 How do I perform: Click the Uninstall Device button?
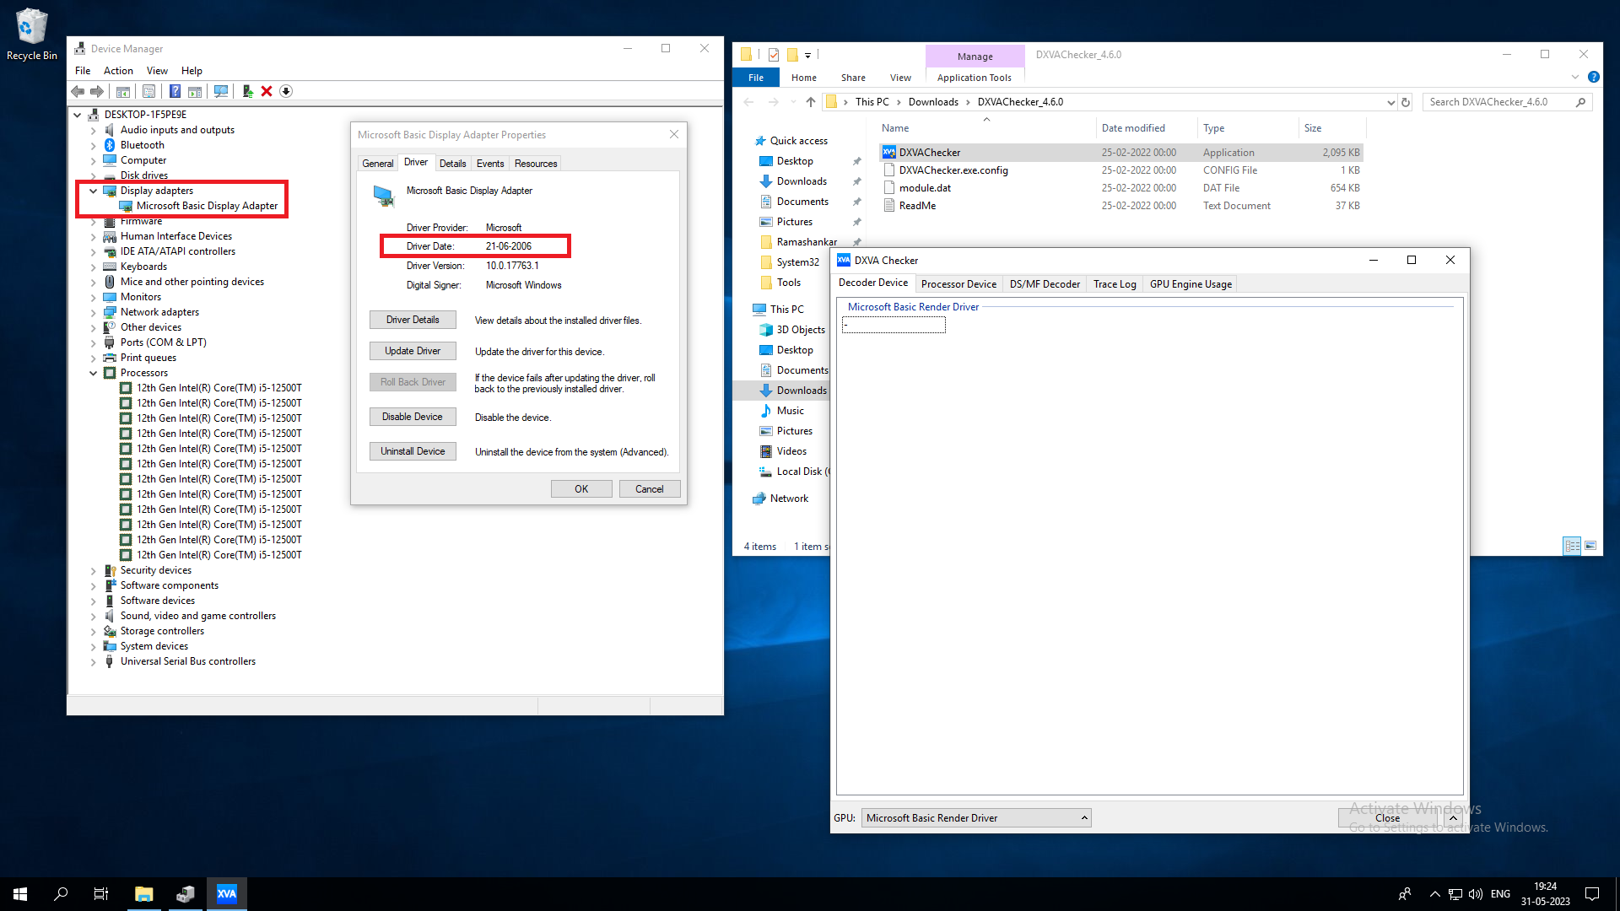click(x=413, y=451)
